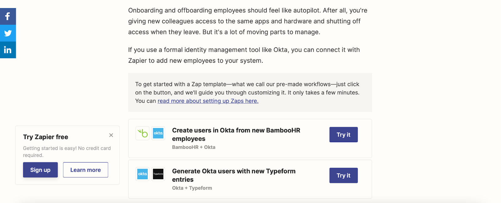
Task: Click the Okta icon beside the BambooHR logo
Action: pyautogui.click(x=158, y=133)
